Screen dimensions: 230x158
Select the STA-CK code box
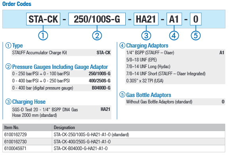pyautogui.click(x=43, y=19)
